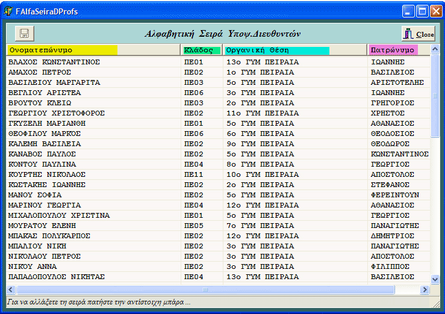445x314 pixels.
Task: Click the application icon in title bar
Action: click(x=9, y=11)
